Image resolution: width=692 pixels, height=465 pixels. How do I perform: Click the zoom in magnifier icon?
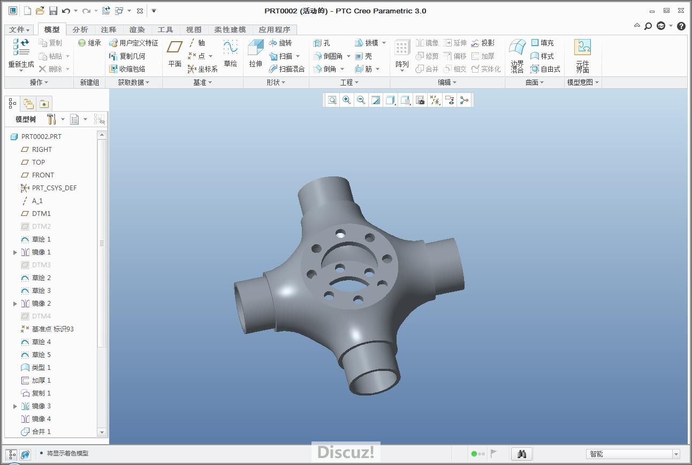(347, 100)
